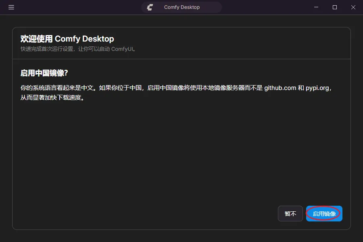Viewport: 363px width, 242px height.
Task: Close the Comfy Desktop window
Action: pos(353,7)
